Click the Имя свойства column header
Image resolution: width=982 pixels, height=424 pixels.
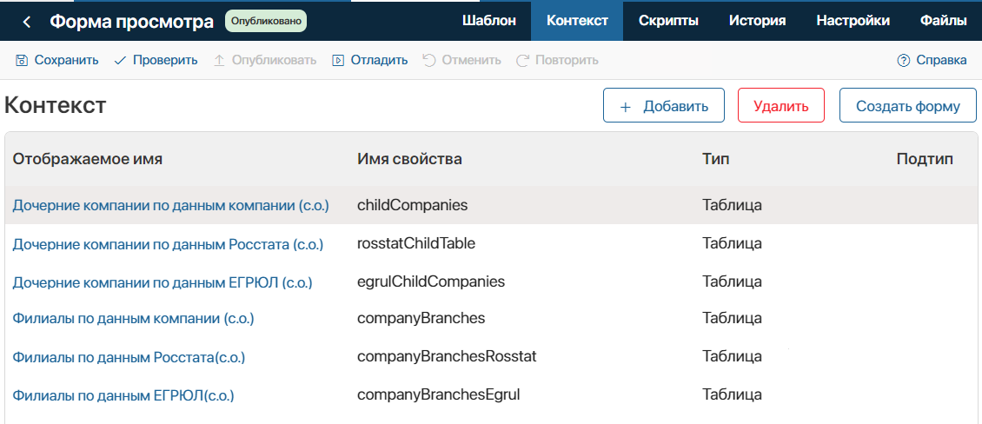coord(409,159)
